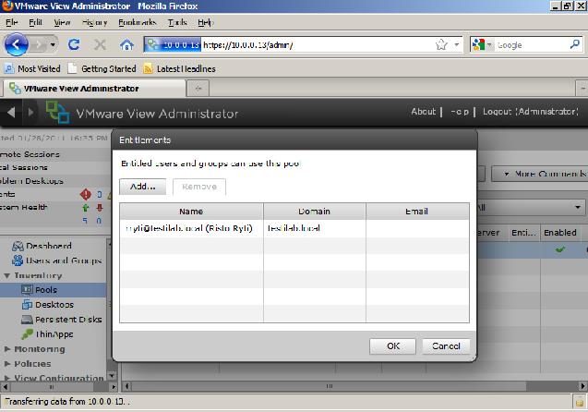Select Persistent Disks in the Inventory tree

coord(62,320)
